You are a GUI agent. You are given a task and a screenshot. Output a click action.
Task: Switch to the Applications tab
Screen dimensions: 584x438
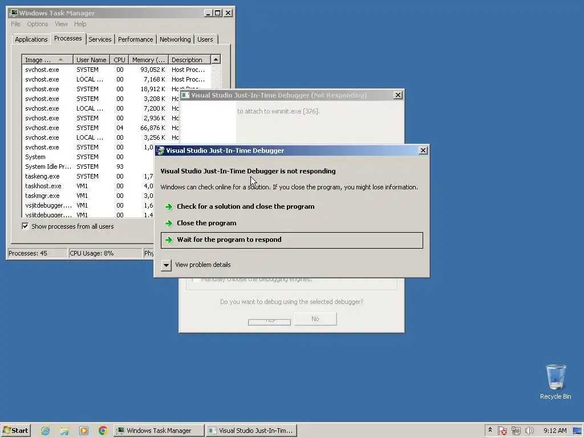tap(31, 39)
